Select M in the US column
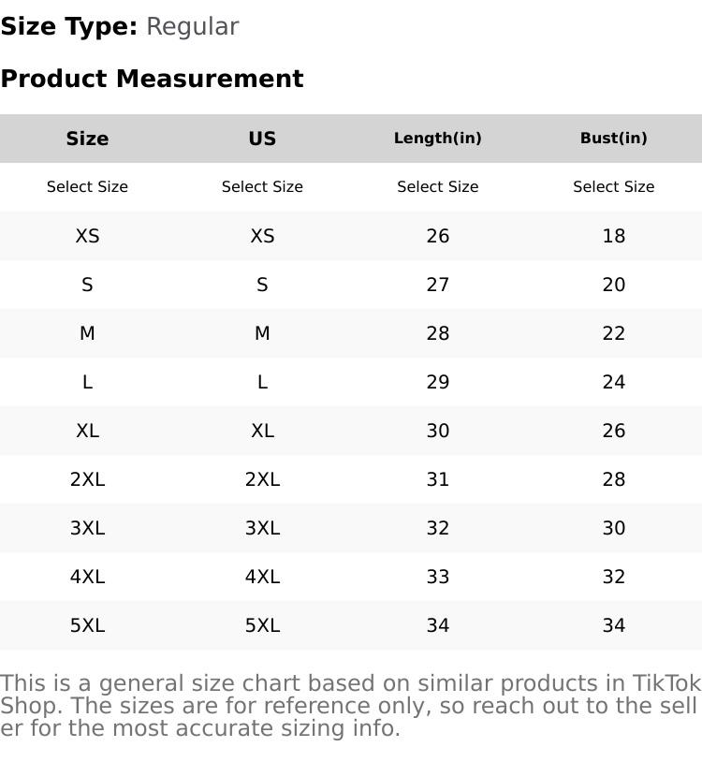Screen dimensions: 702x762 pos(262,333)
